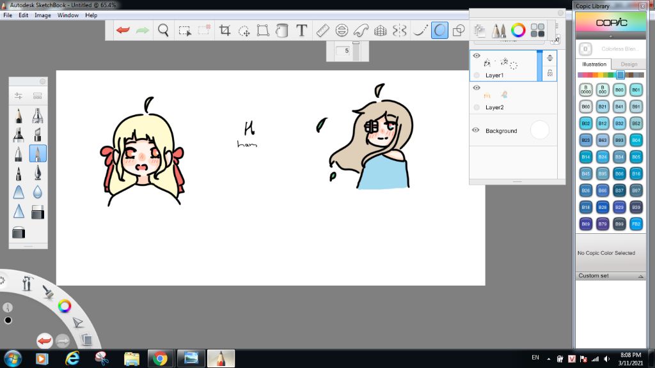Enable the Ruler tool

(322, 31)
